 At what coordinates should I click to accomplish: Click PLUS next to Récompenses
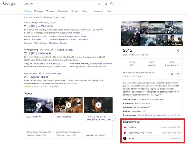tap(177, 115)
